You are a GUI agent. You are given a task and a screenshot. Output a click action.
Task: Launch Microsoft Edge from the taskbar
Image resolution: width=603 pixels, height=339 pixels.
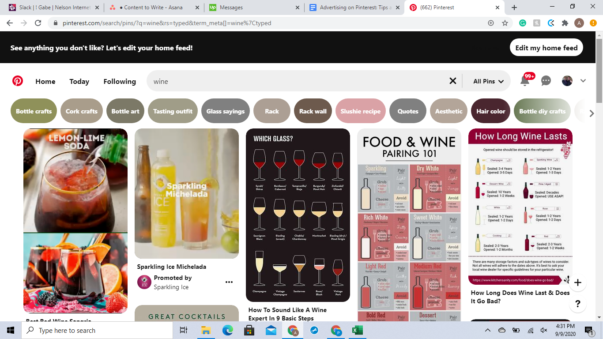click(x=227, y=330)
